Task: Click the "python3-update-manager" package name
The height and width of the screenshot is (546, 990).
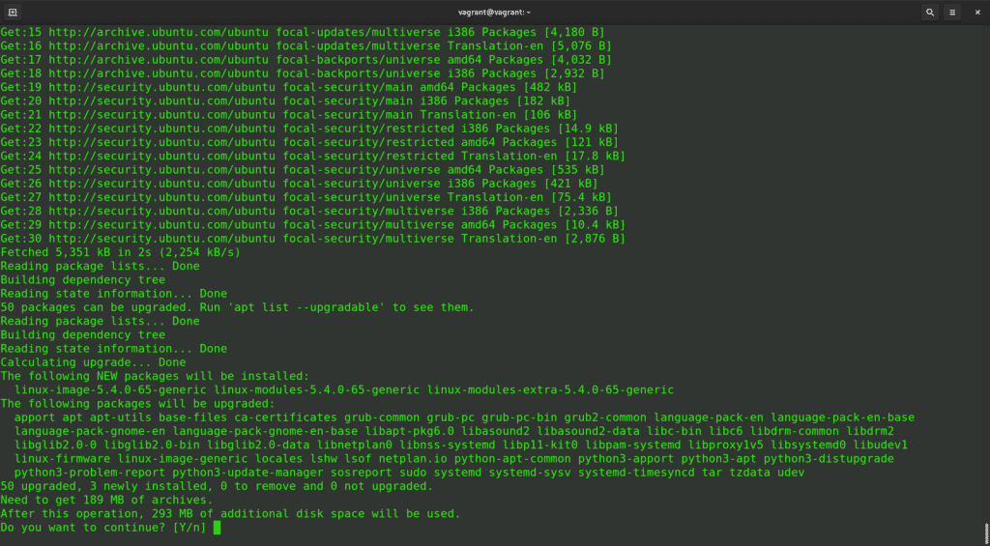Action: (x=247, y=473)
